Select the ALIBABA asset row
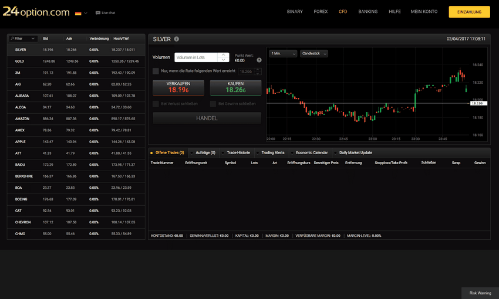The width and height of the screenshot is (499, 299). click(x=76, y=96)
